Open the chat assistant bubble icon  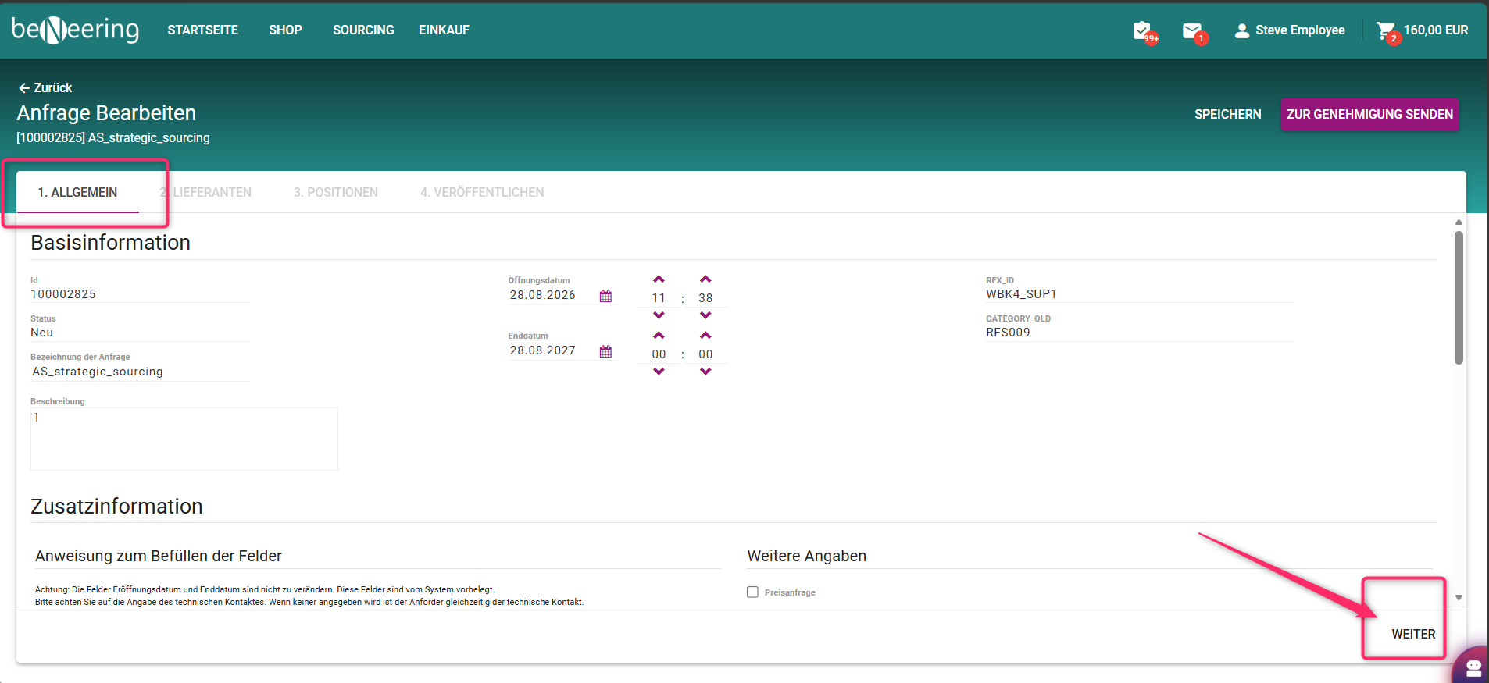point(1473,667)
